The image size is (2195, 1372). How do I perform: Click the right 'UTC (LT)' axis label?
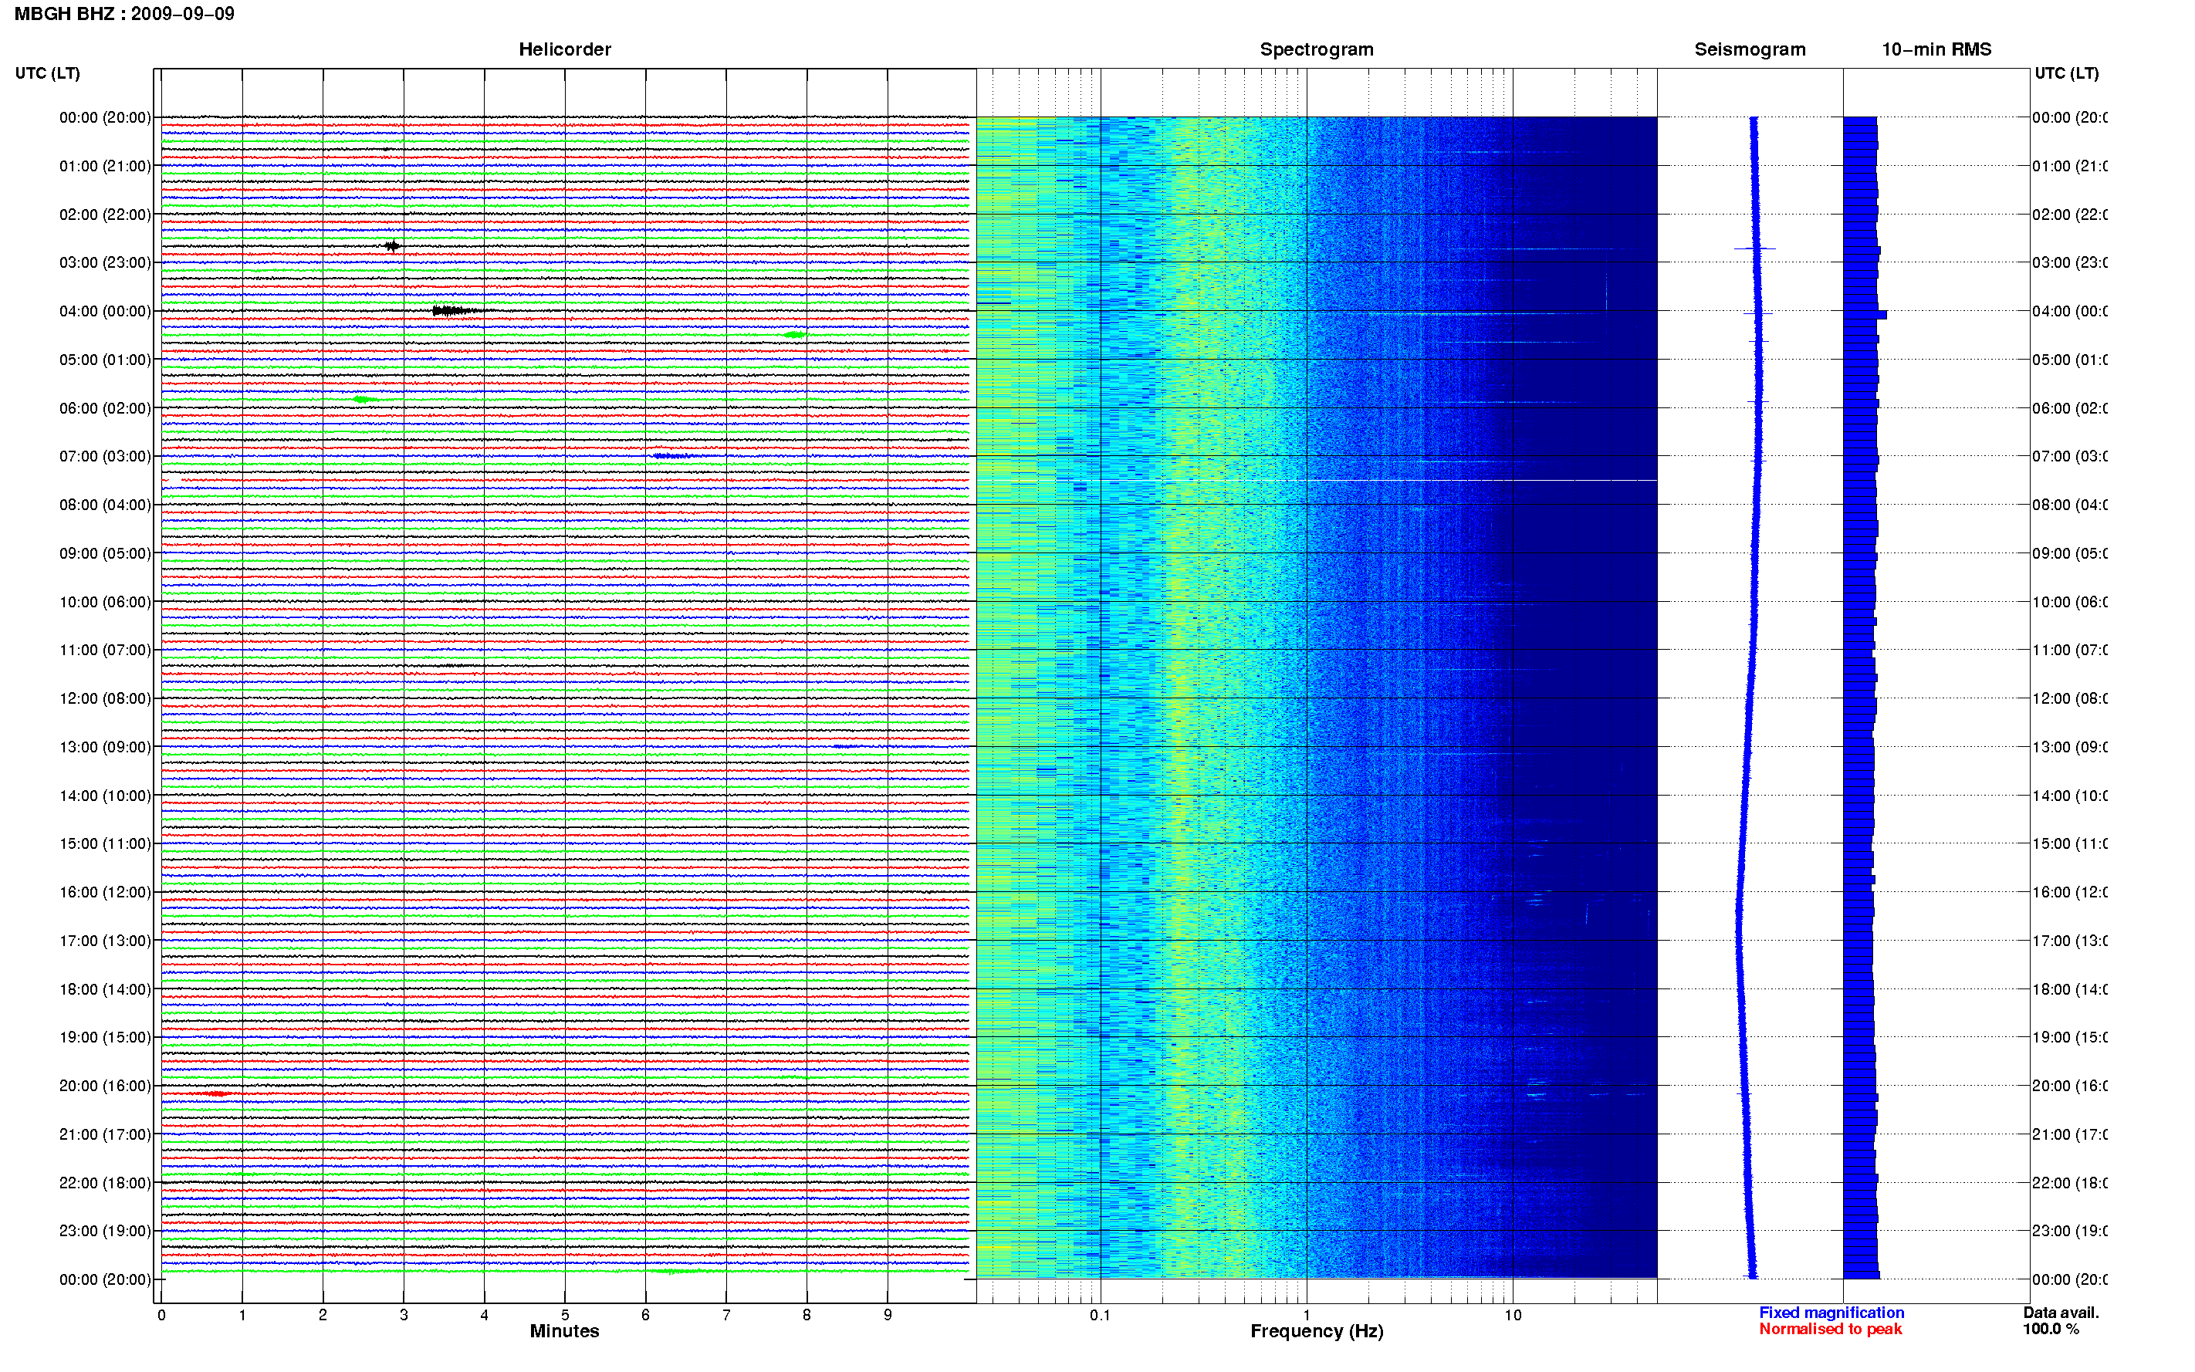2066,73
